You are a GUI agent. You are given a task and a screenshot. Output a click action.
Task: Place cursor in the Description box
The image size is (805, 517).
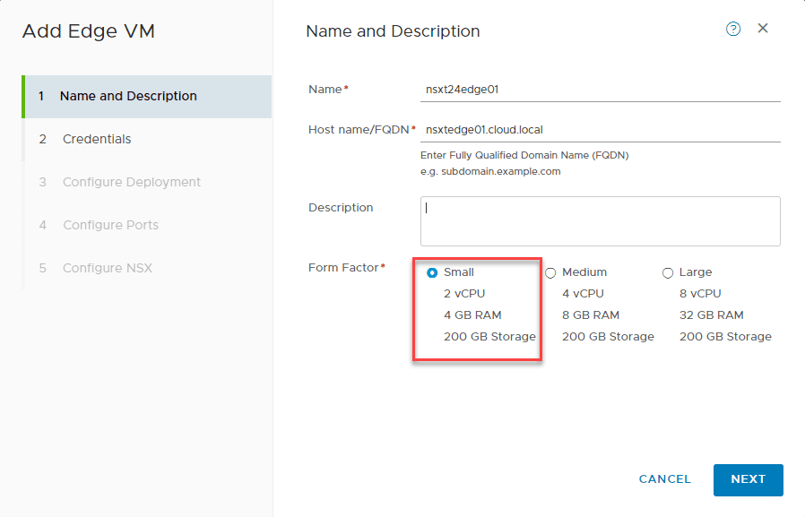600,220
